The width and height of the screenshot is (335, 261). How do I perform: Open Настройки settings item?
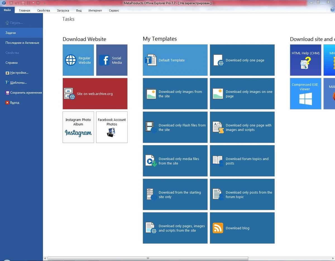(x=21, y=73)
